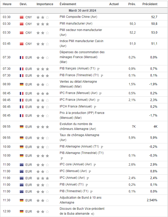Open PMI Composite Chine (Avr) event
168x217 pixels.
tap(78, 17)
